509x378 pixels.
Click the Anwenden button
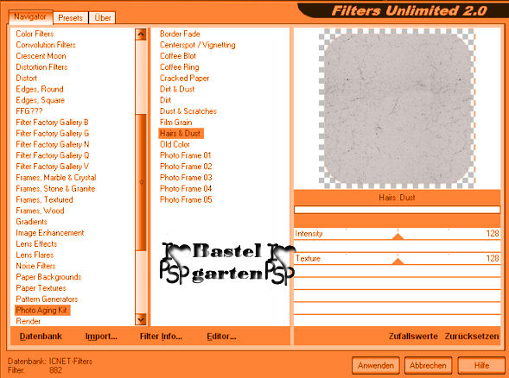376,365
